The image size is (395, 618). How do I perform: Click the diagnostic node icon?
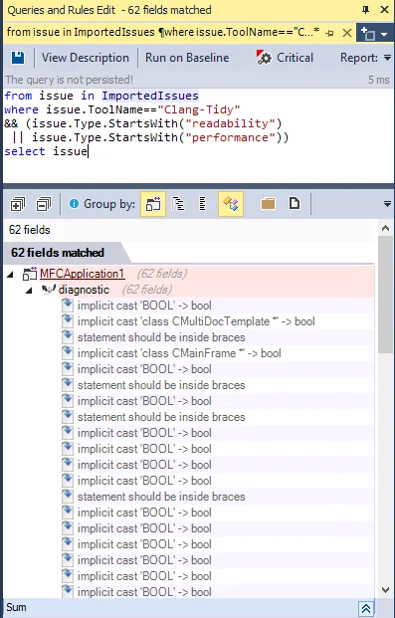[48, 290]
